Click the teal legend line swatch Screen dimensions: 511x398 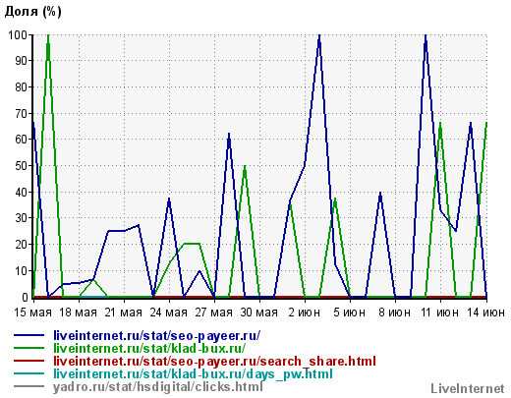[x=28, y=373]
